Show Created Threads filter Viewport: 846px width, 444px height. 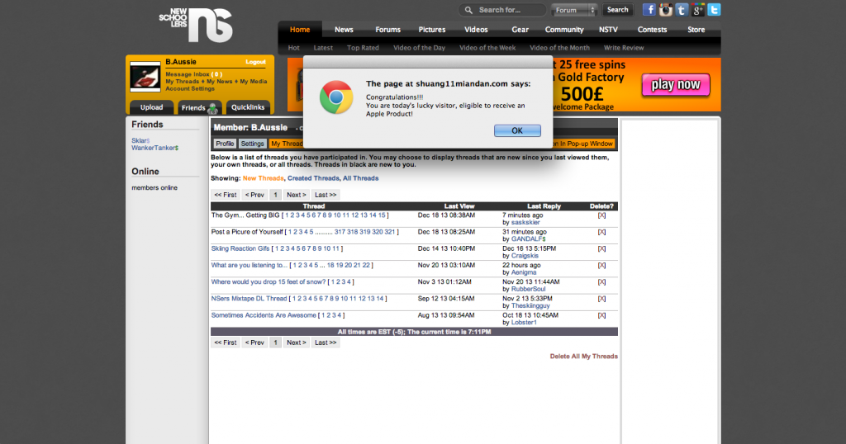coord(313,178)
